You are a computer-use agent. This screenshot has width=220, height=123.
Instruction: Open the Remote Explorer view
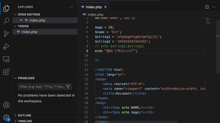(6, 59)
